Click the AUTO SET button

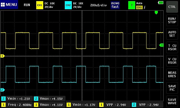coord(172,34)
